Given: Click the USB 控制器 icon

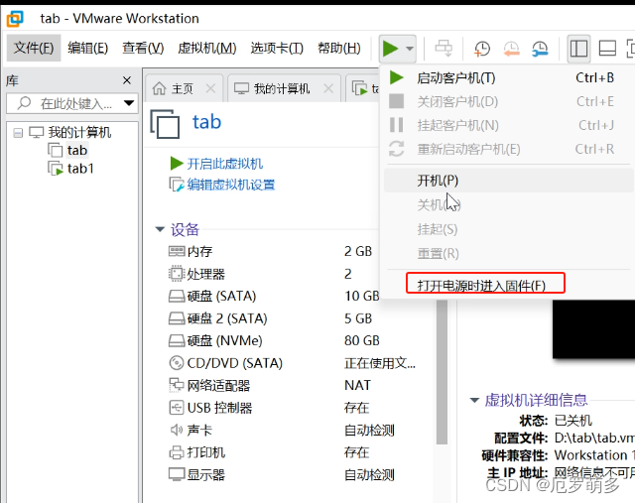Looking at the screenshot, I should point(177,408).
